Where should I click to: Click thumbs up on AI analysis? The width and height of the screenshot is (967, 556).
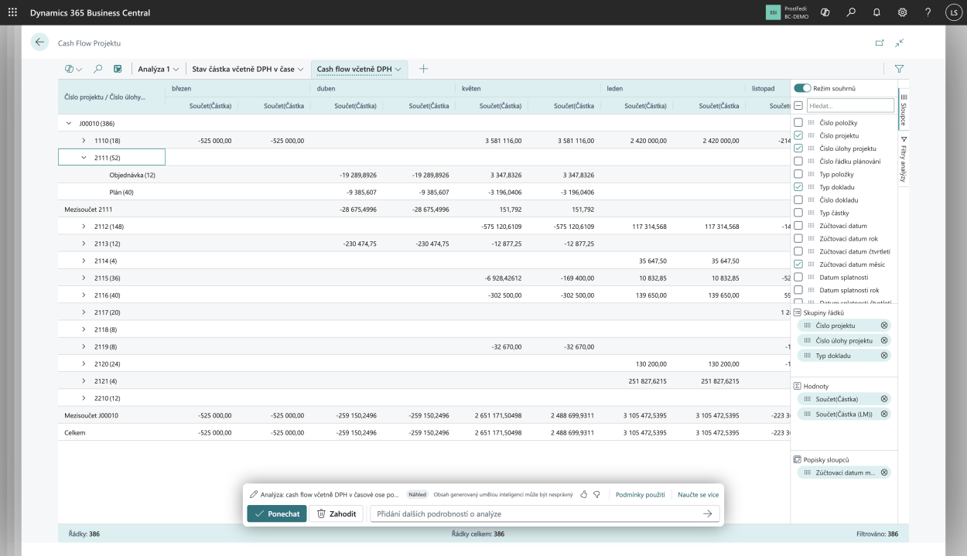584,494
